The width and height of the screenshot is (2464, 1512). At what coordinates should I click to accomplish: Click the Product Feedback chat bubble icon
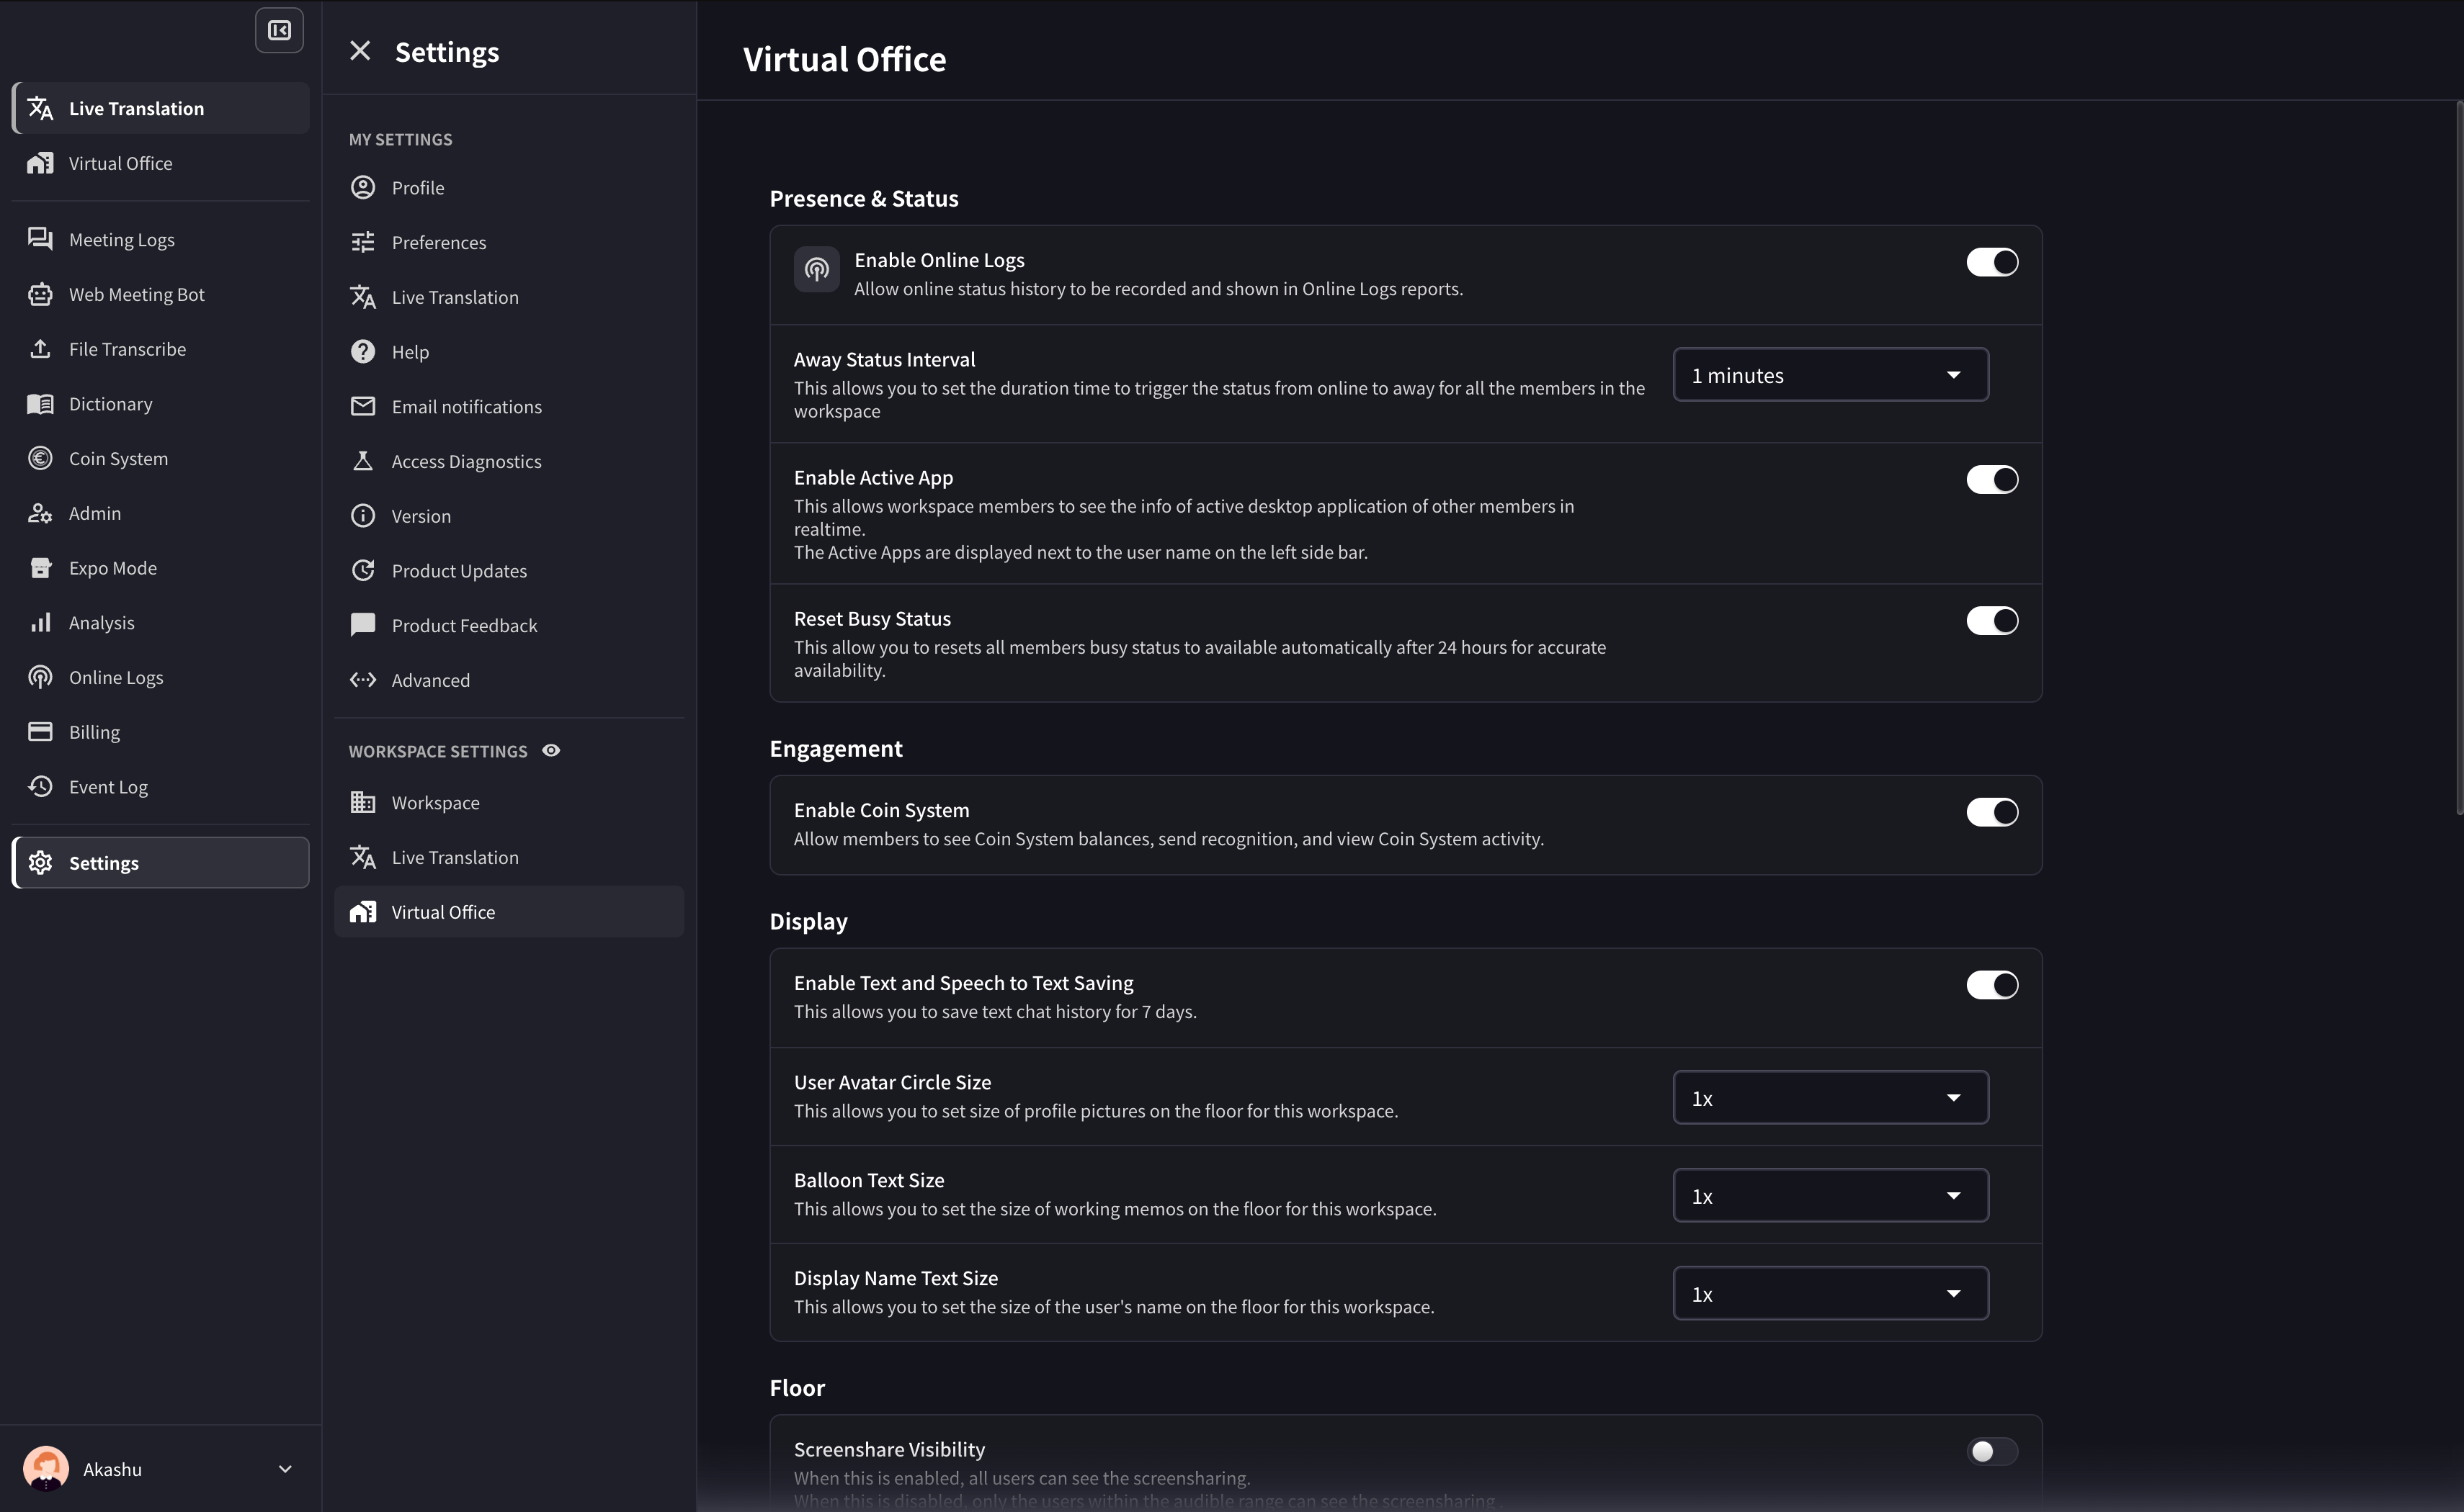(363, 625)
